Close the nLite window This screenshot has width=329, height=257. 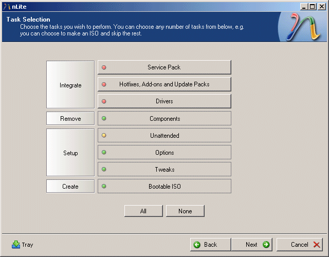321,7
